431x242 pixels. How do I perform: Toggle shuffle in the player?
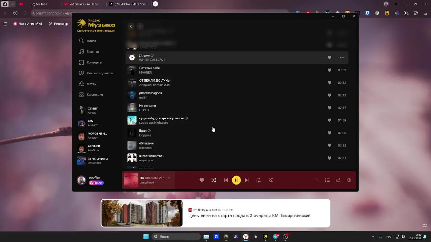[x=214, y=180]
